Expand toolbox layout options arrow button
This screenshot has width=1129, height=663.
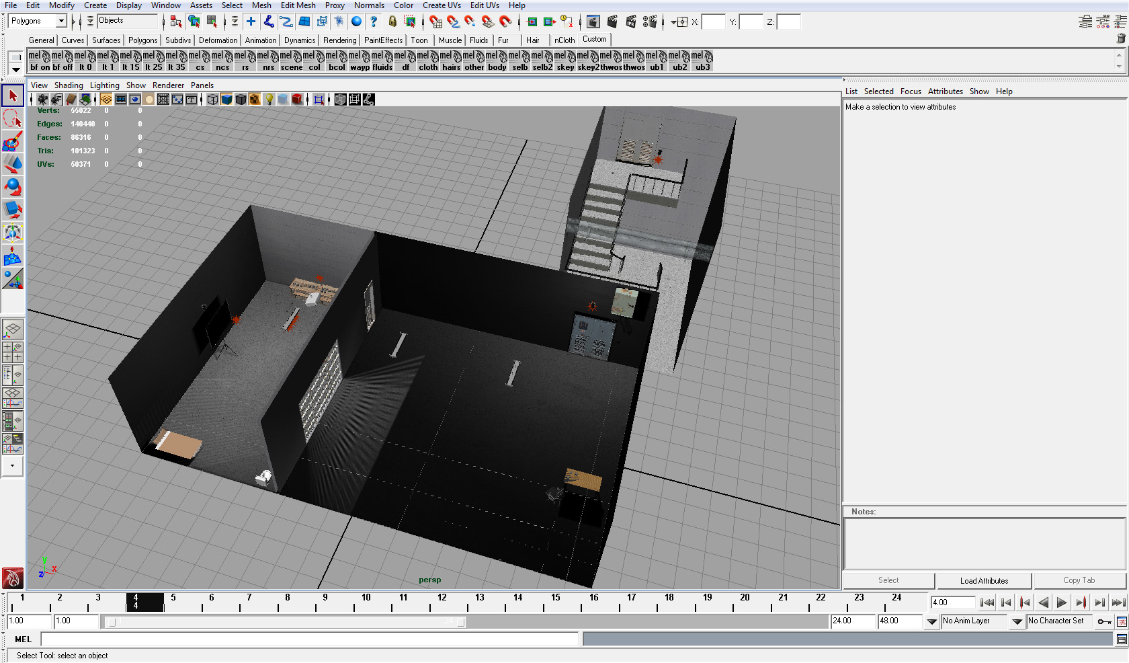[13, 465]
